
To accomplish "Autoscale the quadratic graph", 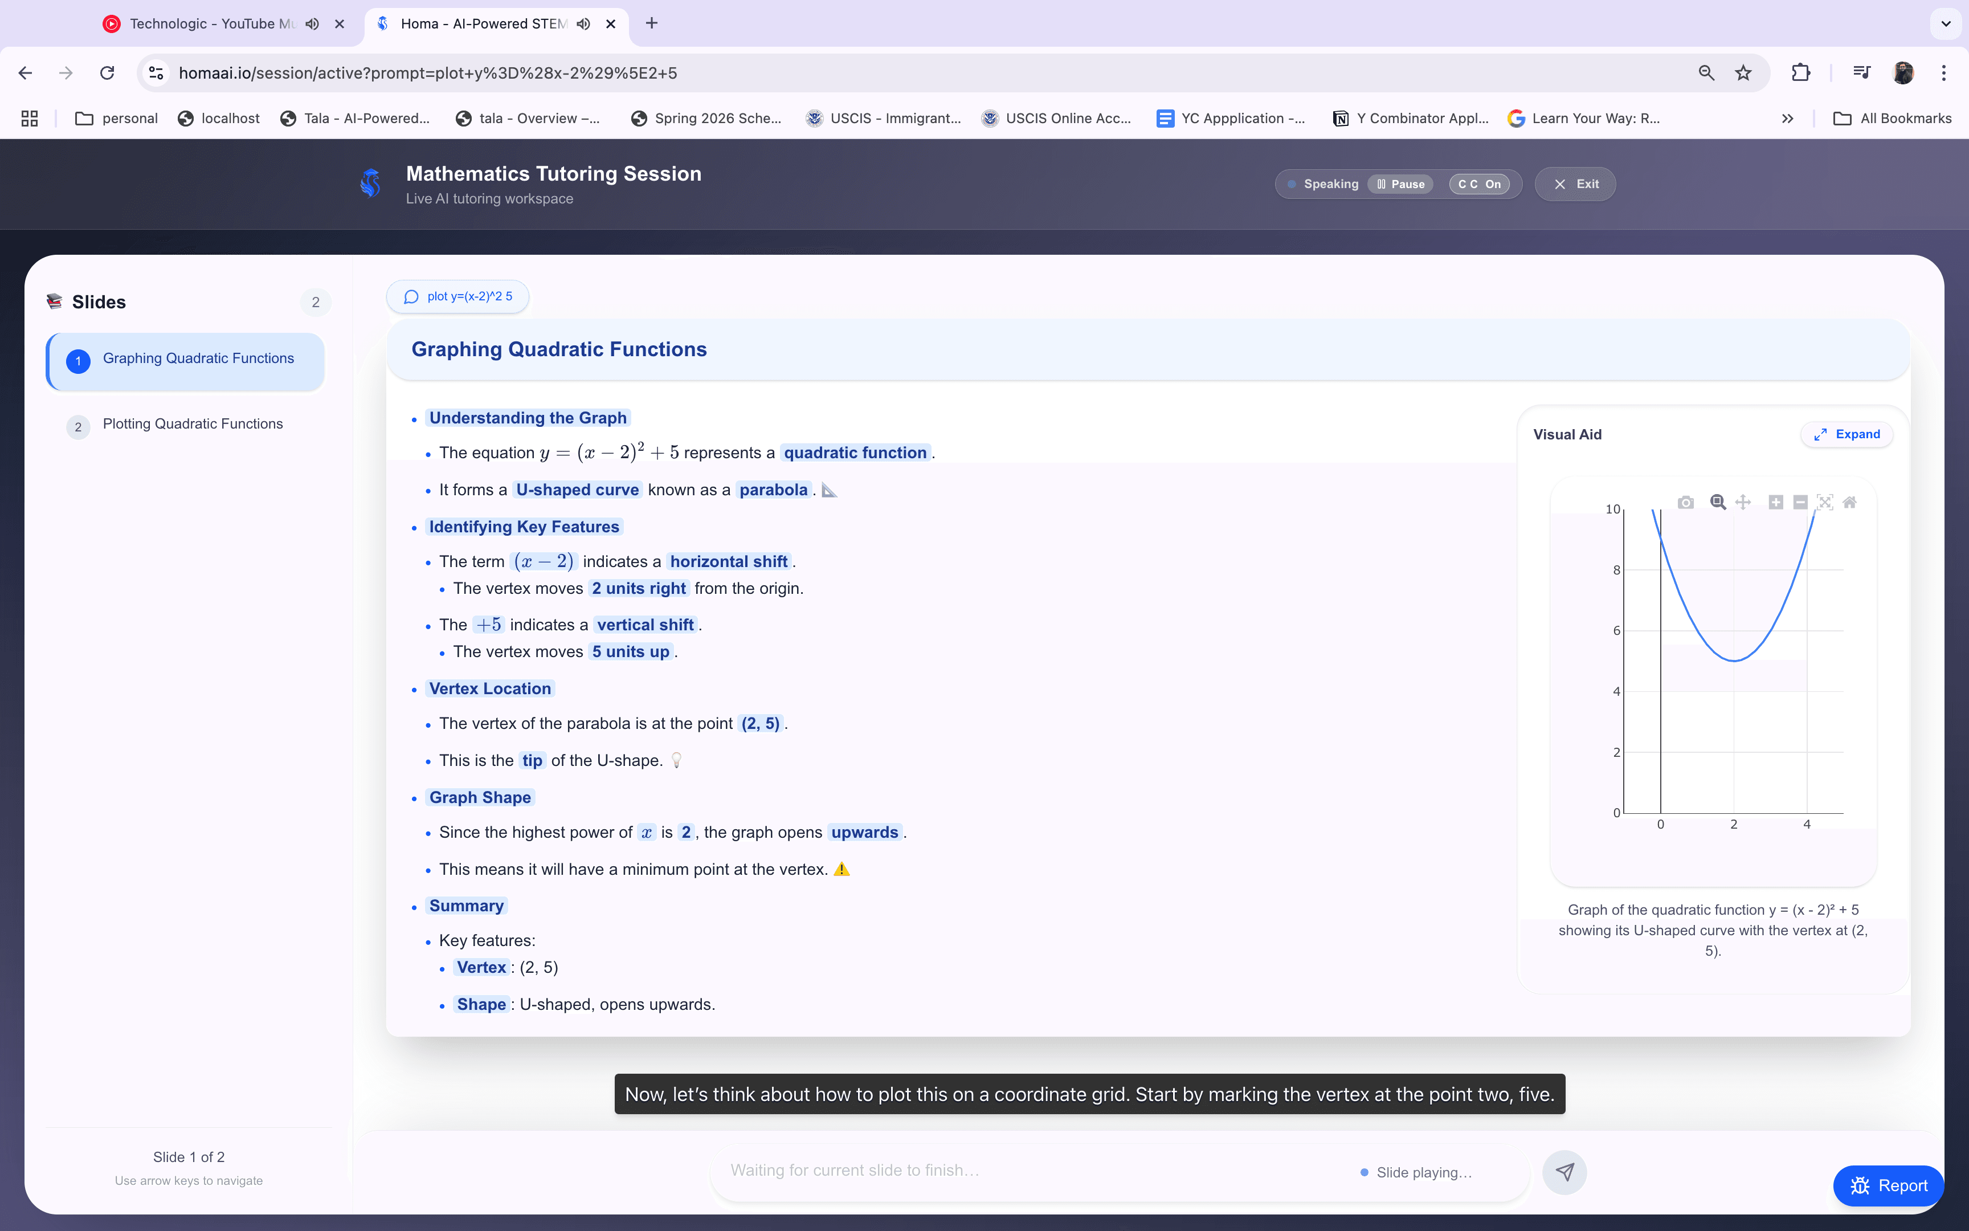I will click(1825, 502).
